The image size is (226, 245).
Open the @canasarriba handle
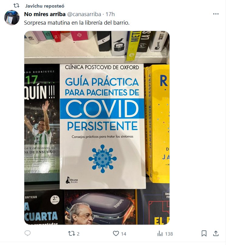(x=84, y=14)
